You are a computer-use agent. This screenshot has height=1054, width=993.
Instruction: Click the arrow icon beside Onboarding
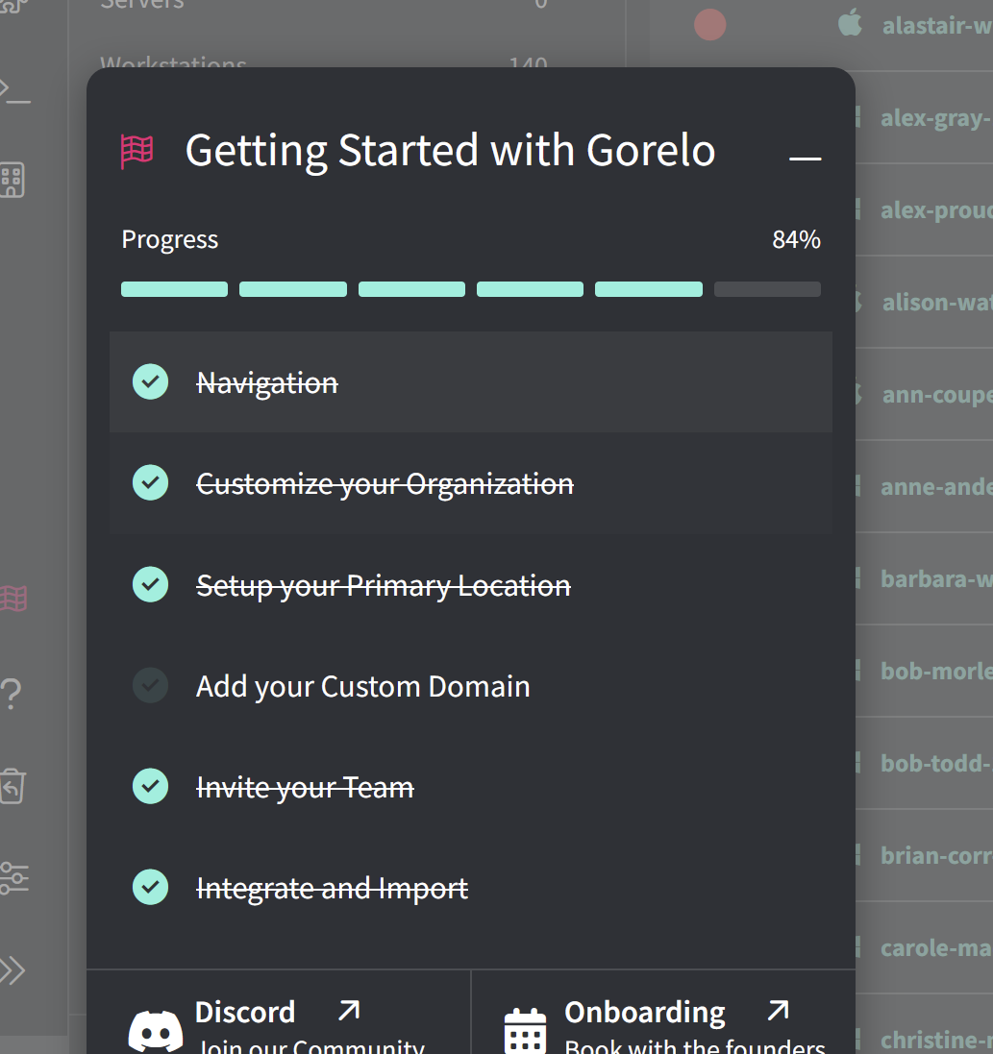(778, 1011)
